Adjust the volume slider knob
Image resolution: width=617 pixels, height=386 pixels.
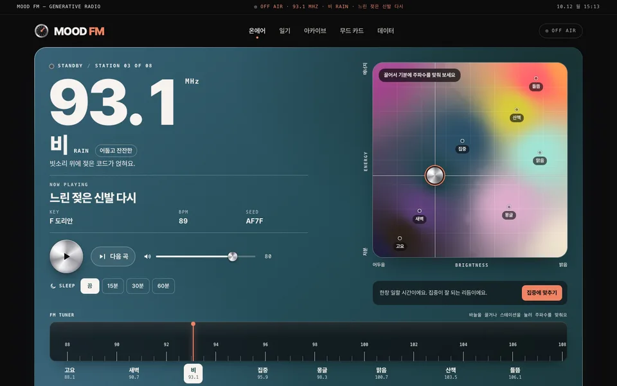click(233, 257)
